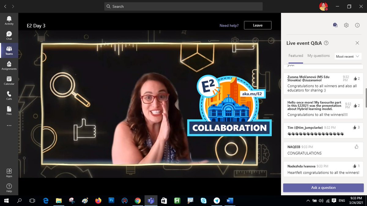Like NAQEEB's CONGRATULATIONS message
367x206 pixels.
pyautogui.click(x=356, y=147)
